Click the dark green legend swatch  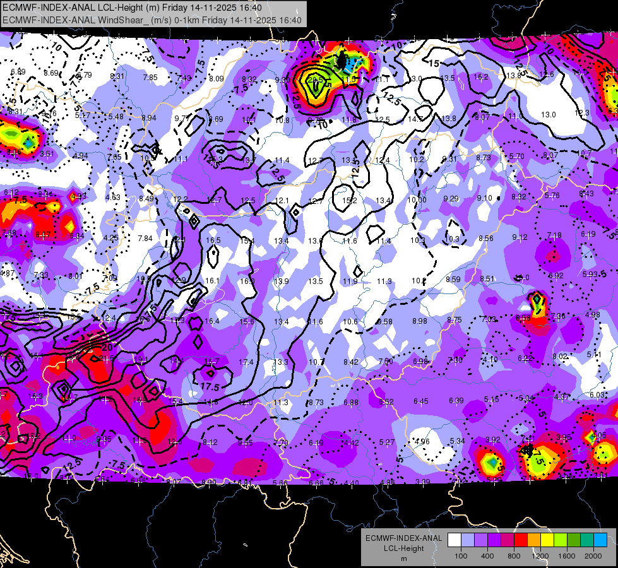click(573, 540)
